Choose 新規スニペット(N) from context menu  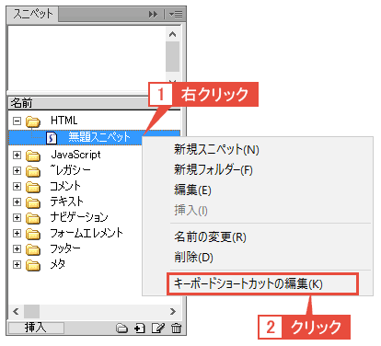point(216,149)
